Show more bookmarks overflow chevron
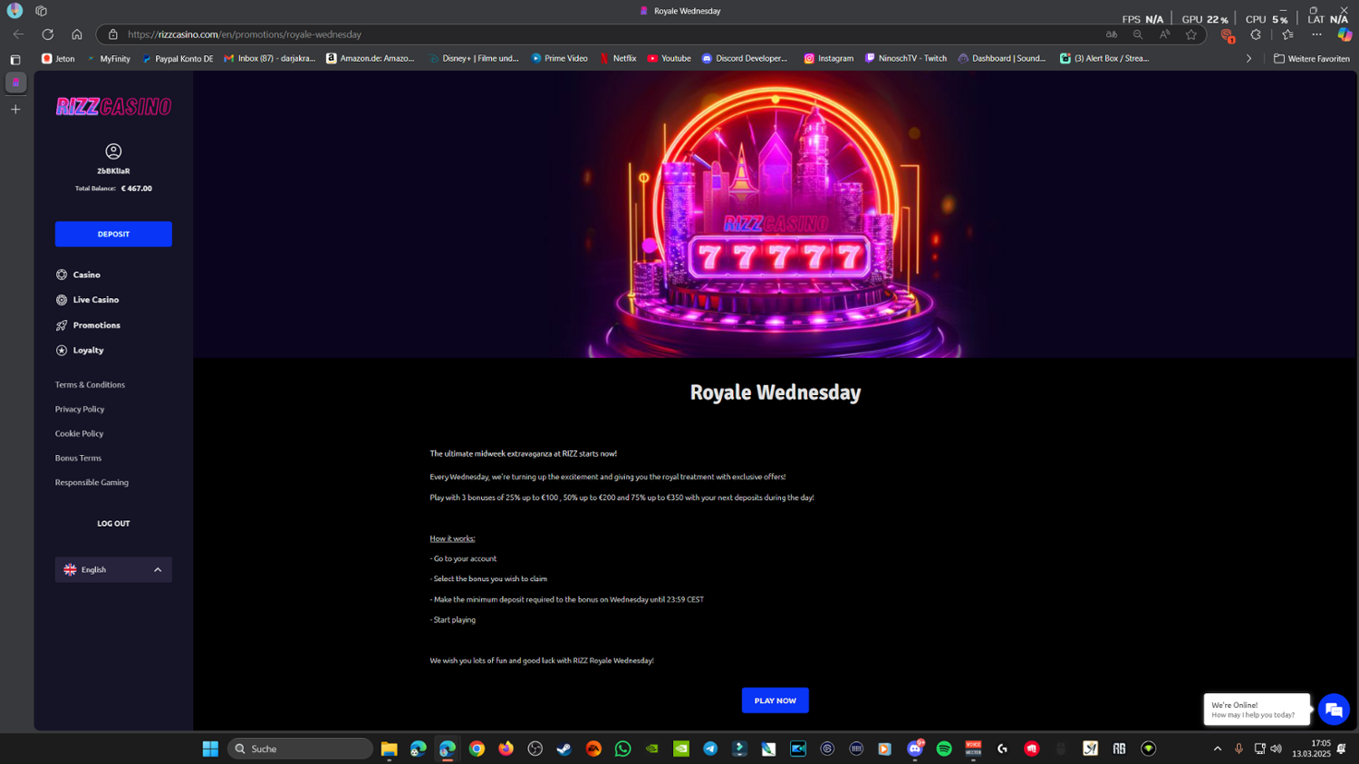Image resolution: width=1359 pixels, height=764 pixels. pyautogui.click(x=1248, y=59)
